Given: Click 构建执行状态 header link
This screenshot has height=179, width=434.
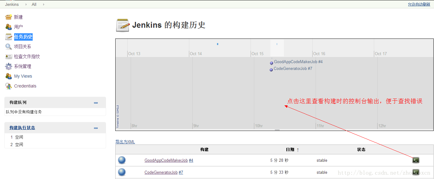Looking at the screenshot, I should click(22, 128).
